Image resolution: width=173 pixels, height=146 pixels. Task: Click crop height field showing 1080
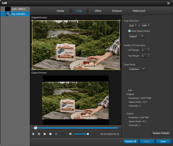click(144, 25)
